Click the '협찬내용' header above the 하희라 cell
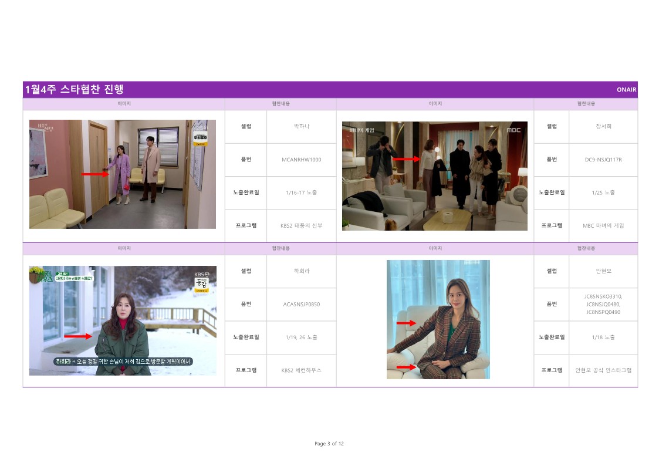This screenshot has height=466, width=659. click(281, 249)
